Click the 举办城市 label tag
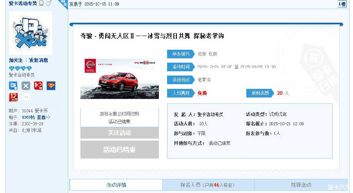 click(181, 54)
